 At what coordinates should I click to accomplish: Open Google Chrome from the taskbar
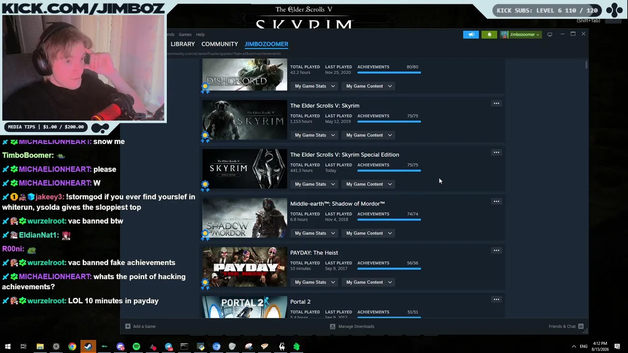pyautogui.click(x=72, y=347)
